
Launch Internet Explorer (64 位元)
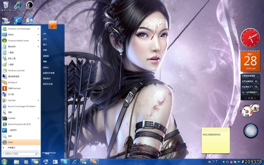21,124
